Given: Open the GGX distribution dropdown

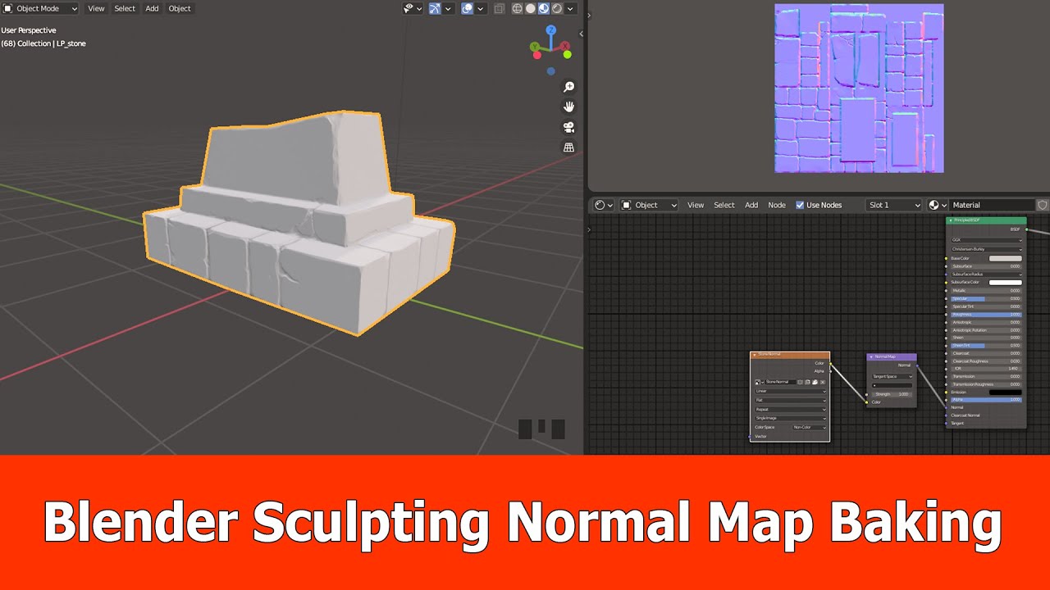Looking at the screenshot, I should click(x=986, y=240).
